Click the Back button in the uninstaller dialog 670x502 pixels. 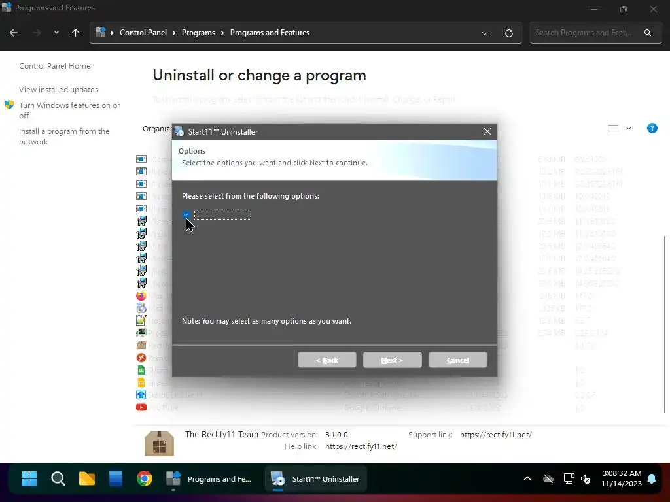point(327,360)
